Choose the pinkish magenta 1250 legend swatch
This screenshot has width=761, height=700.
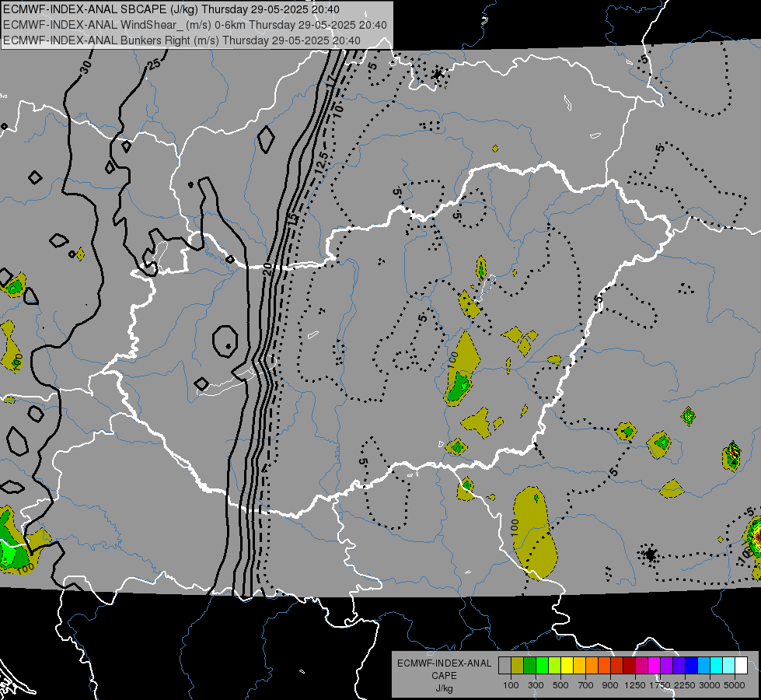[x=641, y=665]
